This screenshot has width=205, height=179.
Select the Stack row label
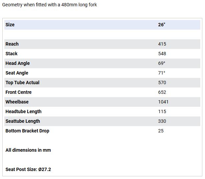pyautogui.click(x=11, y=54)
